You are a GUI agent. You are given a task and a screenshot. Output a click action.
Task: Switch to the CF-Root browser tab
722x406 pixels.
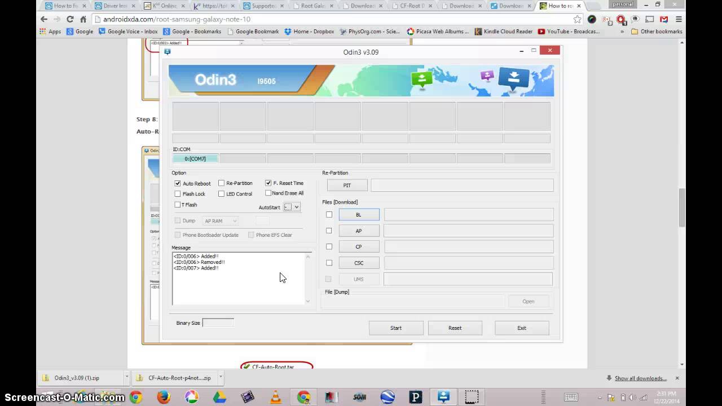pos(411,6)
